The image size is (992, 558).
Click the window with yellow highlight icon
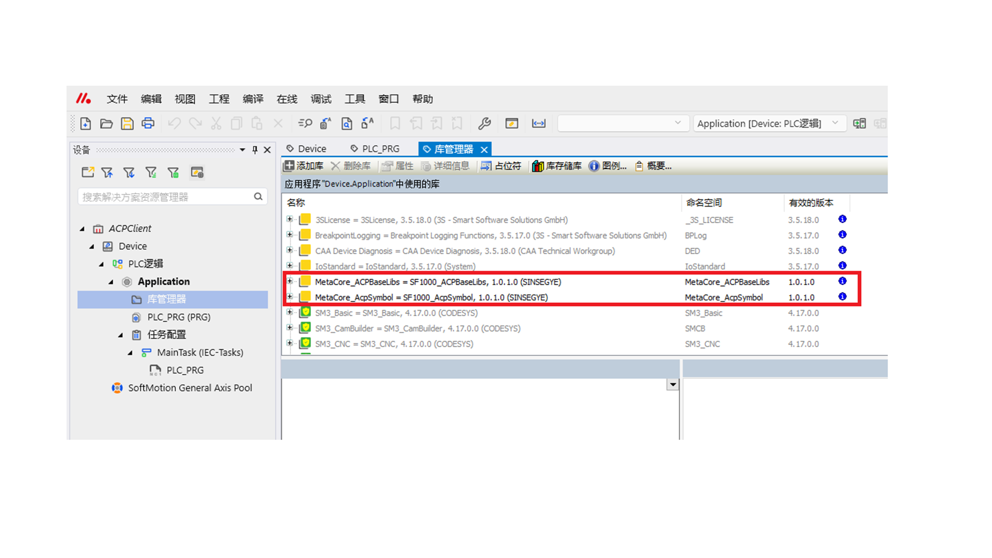point(512,123)
